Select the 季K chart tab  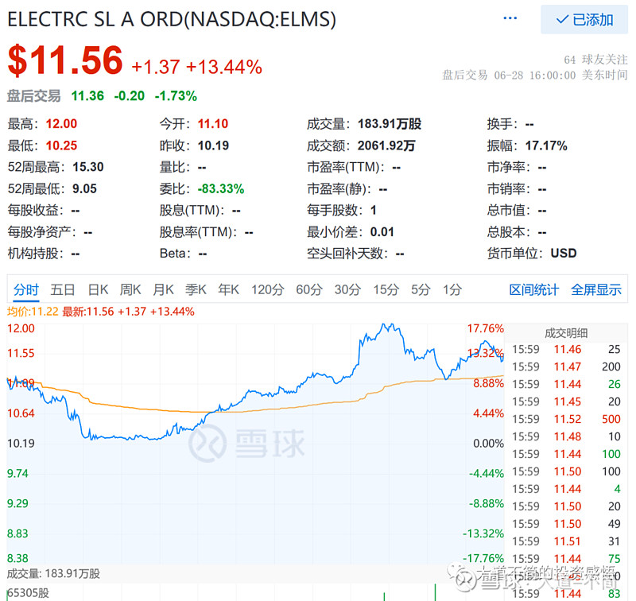coord(196,290)
